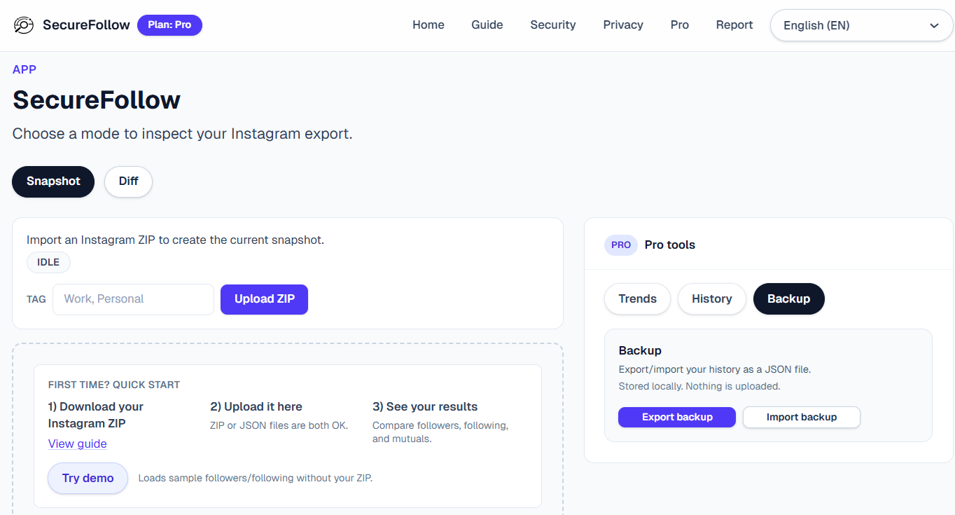Click the Plan: Pro badge
Viewport: 955px width, 515px height.
169,25
